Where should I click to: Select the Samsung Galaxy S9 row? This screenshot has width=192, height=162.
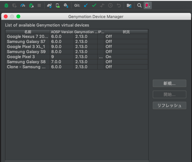click(77, 51)
